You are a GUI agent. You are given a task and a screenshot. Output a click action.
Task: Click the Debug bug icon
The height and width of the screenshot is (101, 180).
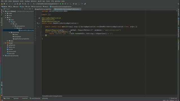[x=63, y=4]
